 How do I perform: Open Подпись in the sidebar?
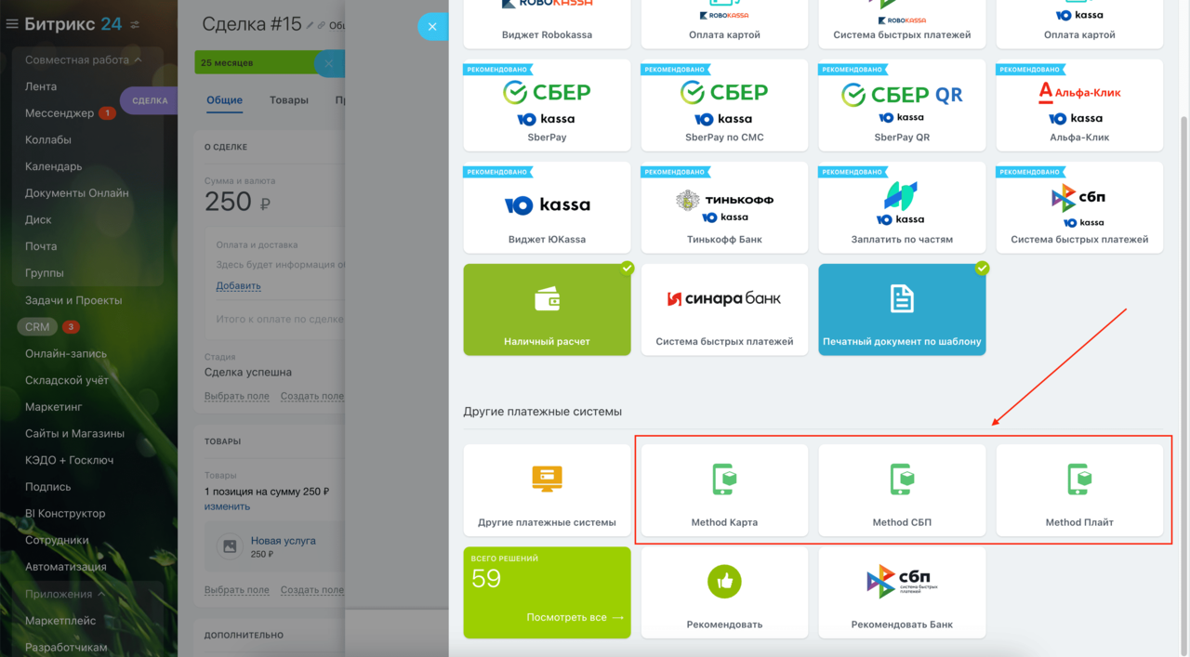48,487
